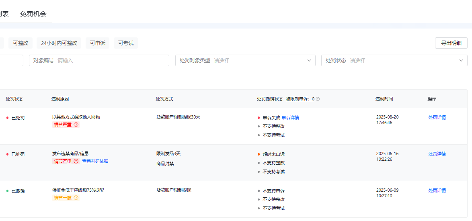
Task: Click question icon beside 情节一般 tag
Action: coord(76,198)
